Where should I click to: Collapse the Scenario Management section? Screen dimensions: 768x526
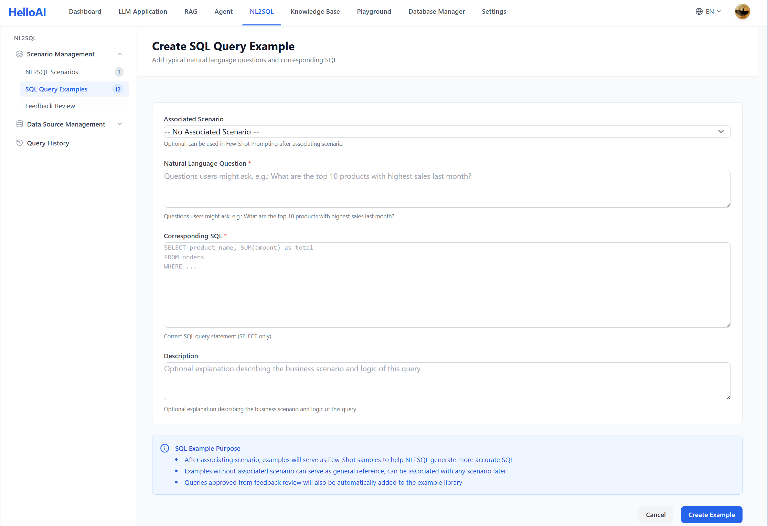click(120, 54)
